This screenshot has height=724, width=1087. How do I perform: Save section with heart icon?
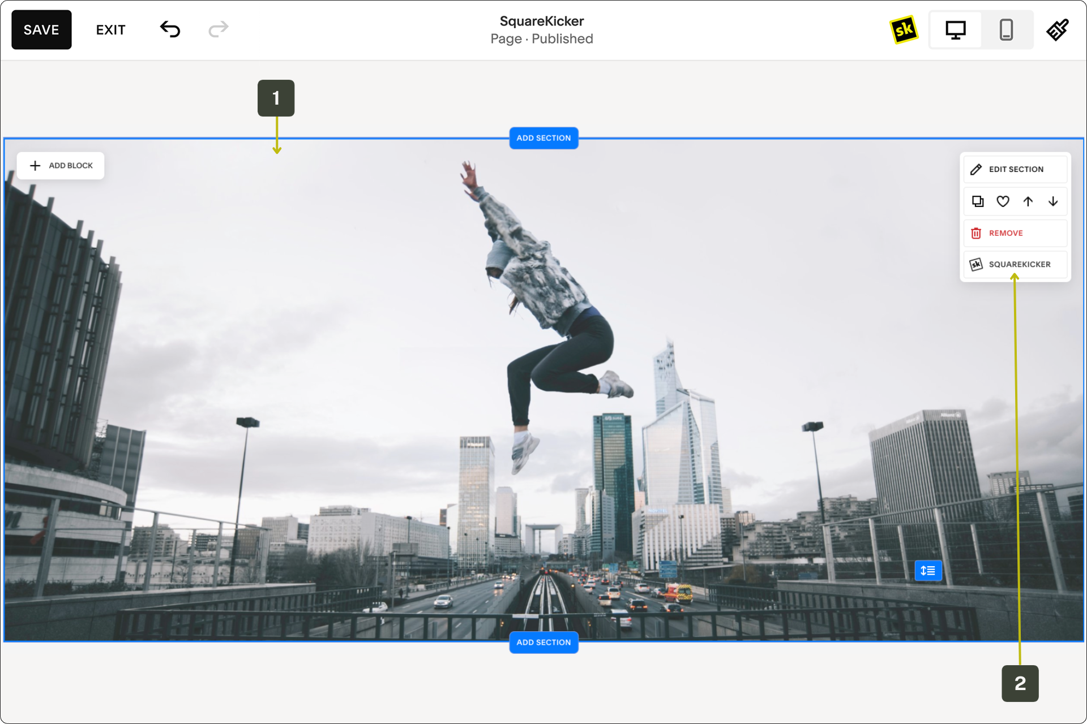pyautogui.click(x=1003, y=201)
